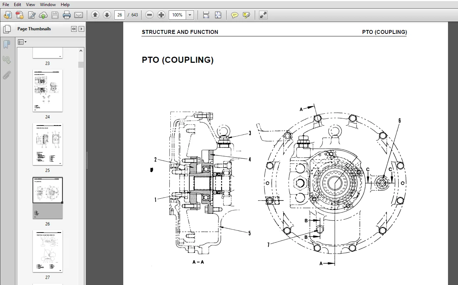The height and width of the screenshot is (285, 458).
Task: Click the Page Thumbnails pane icon
Action: (x=7, y=29)
